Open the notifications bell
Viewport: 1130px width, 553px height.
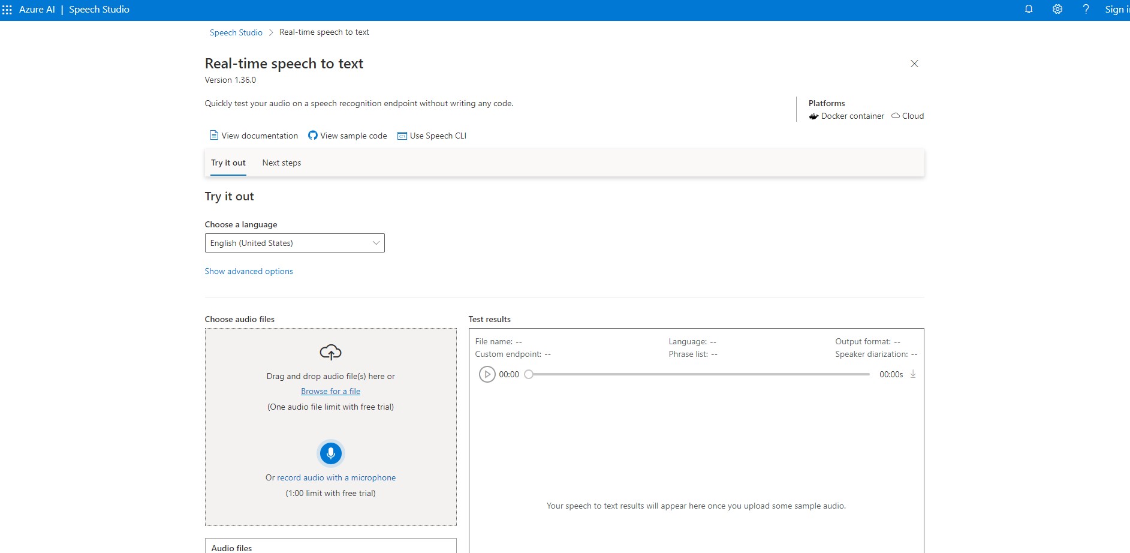[1029, 10]
